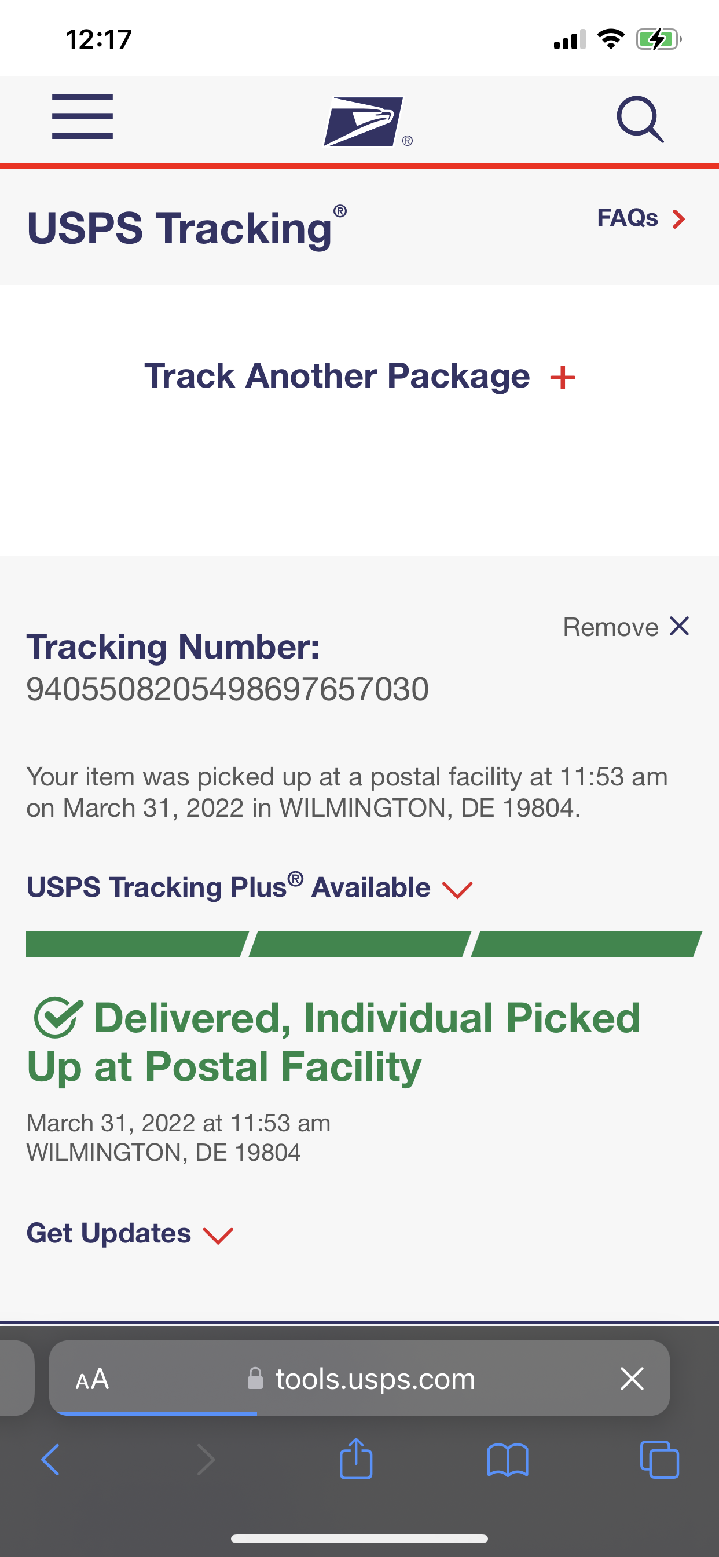Stop page loading with X in address bar
Screen dimensions: 719x1557
(632, 1379)
